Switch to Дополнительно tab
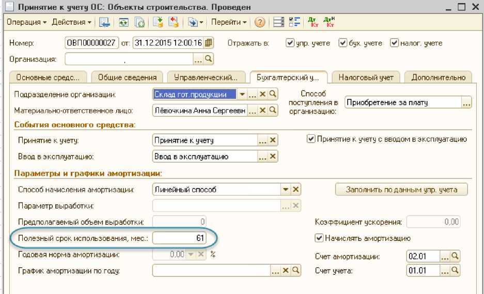 coord(439,78)
